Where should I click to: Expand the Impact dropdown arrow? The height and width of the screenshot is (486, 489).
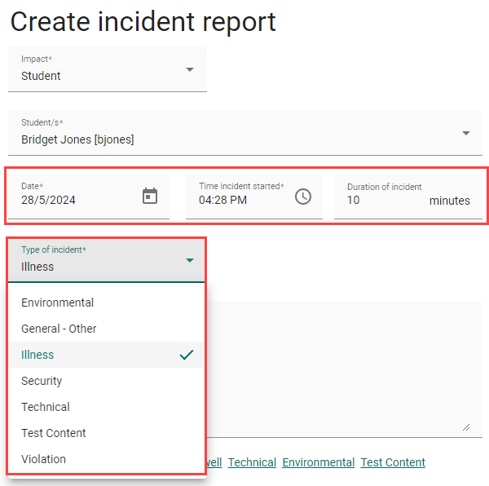[x=190, y=70]
